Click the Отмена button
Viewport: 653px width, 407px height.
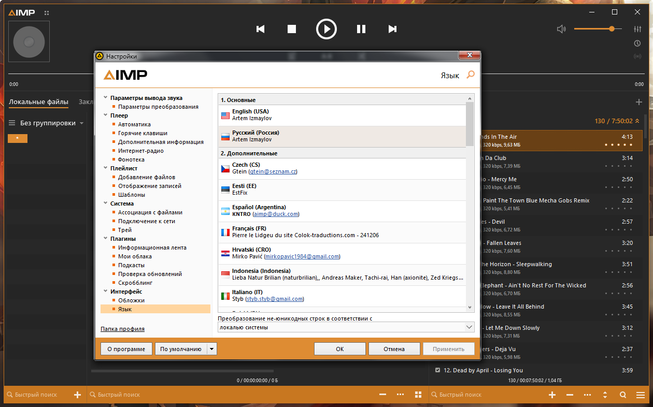[394, 349]
